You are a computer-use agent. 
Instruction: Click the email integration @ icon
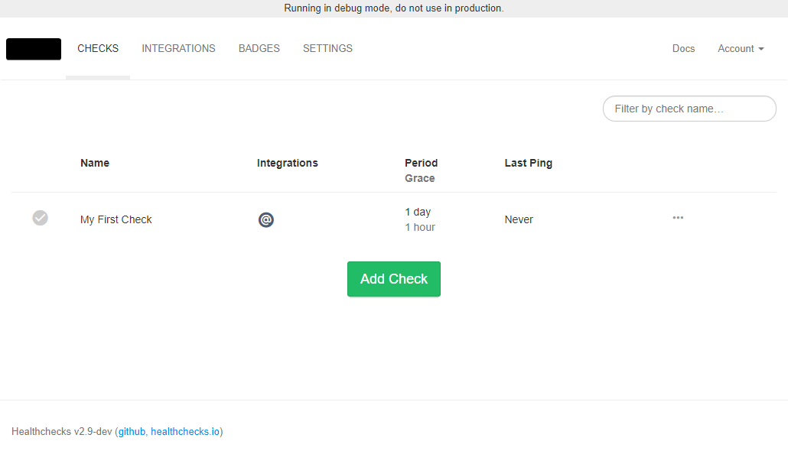click(x=266, y=219)
